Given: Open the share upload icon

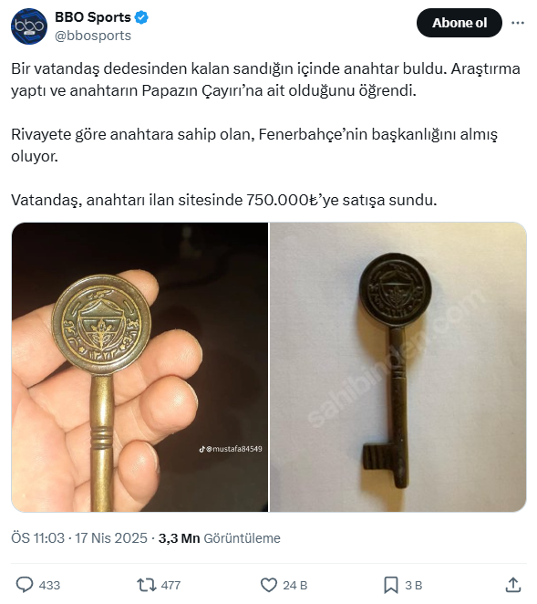Looking at the screenshot, I should [x=512, y=585].
